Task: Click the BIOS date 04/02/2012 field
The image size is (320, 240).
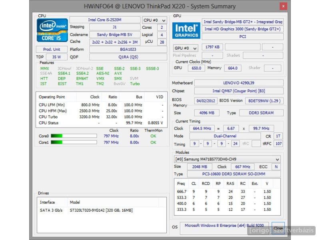Action: coord(206,101)
